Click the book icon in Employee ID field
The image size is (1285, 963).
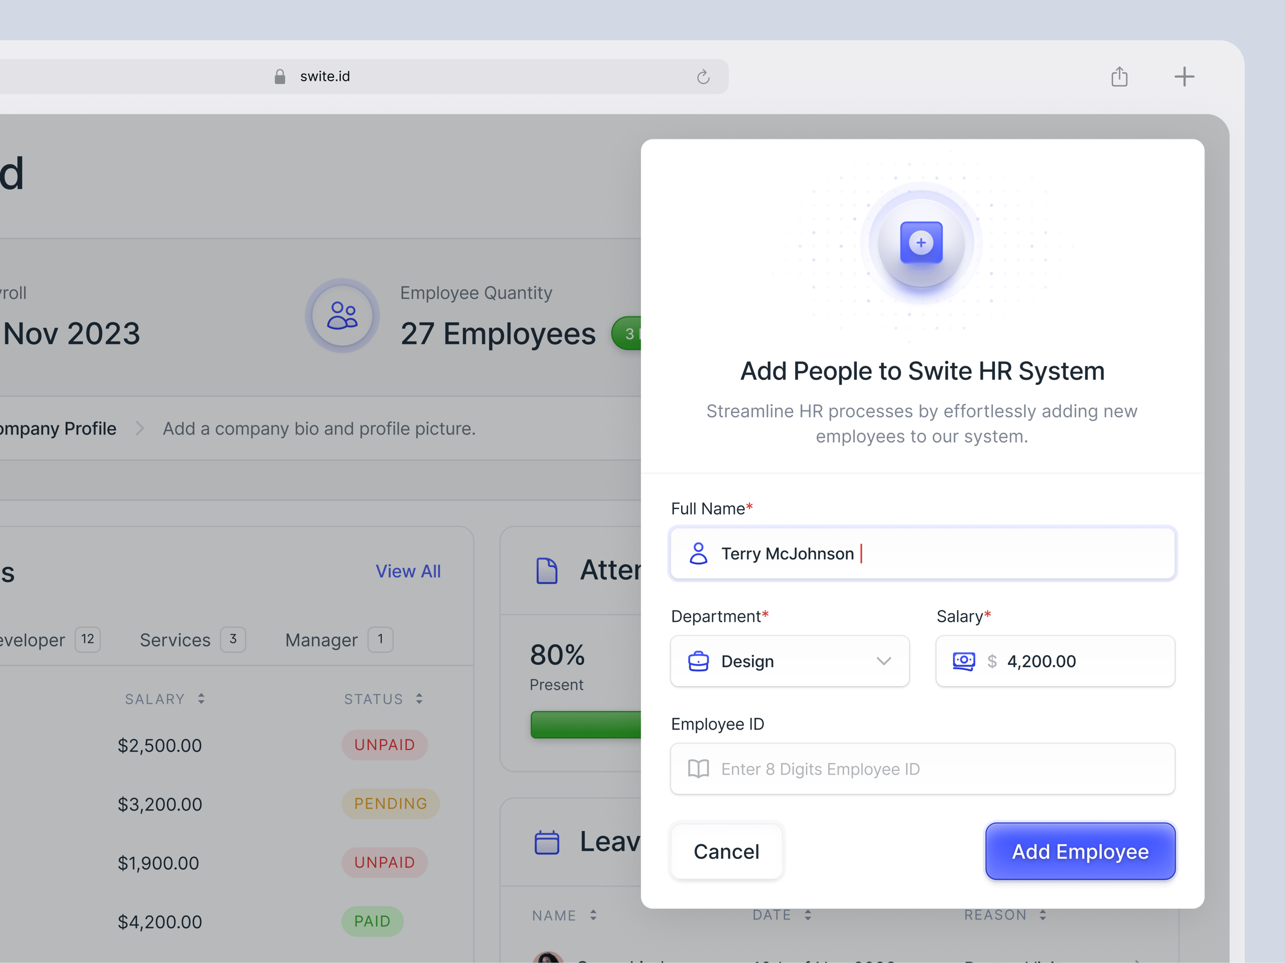tap(698, 768)
